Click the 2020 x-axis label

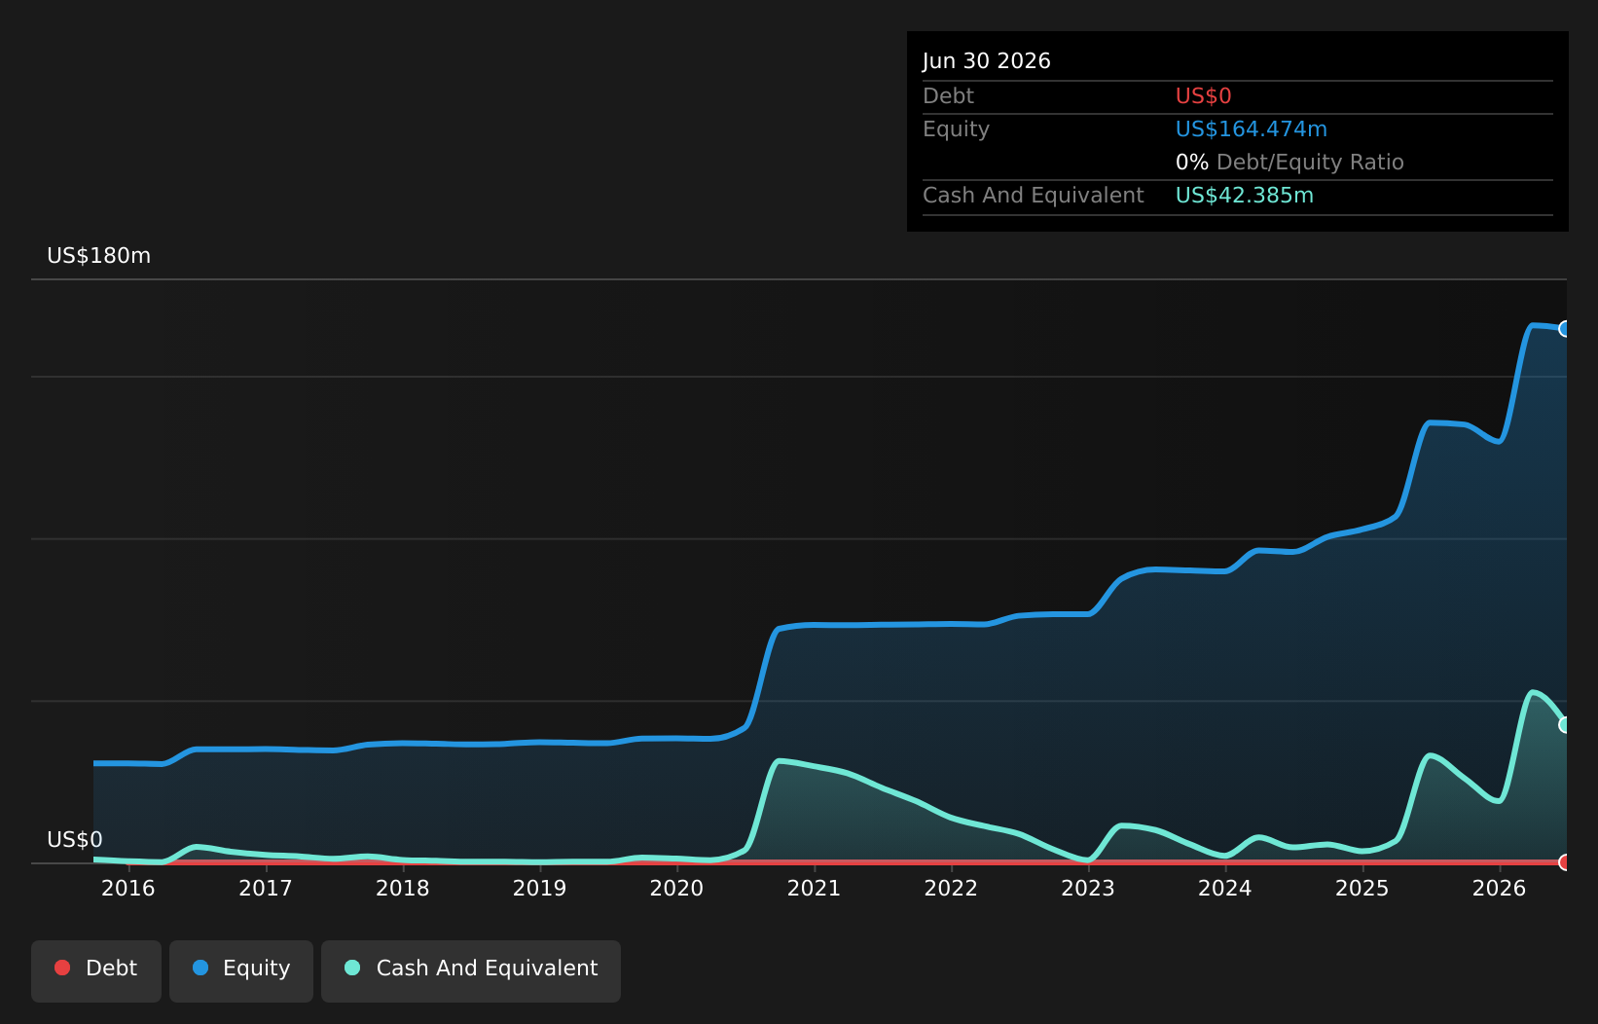tap(676, 888)
